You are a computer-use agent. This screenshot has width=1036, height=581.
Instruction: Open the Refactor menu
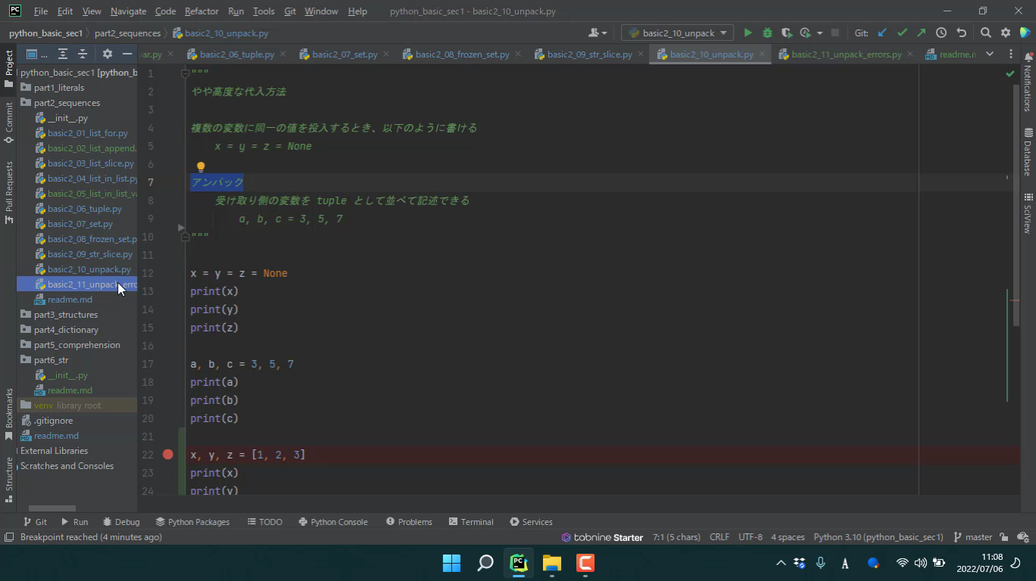[201, 11]
